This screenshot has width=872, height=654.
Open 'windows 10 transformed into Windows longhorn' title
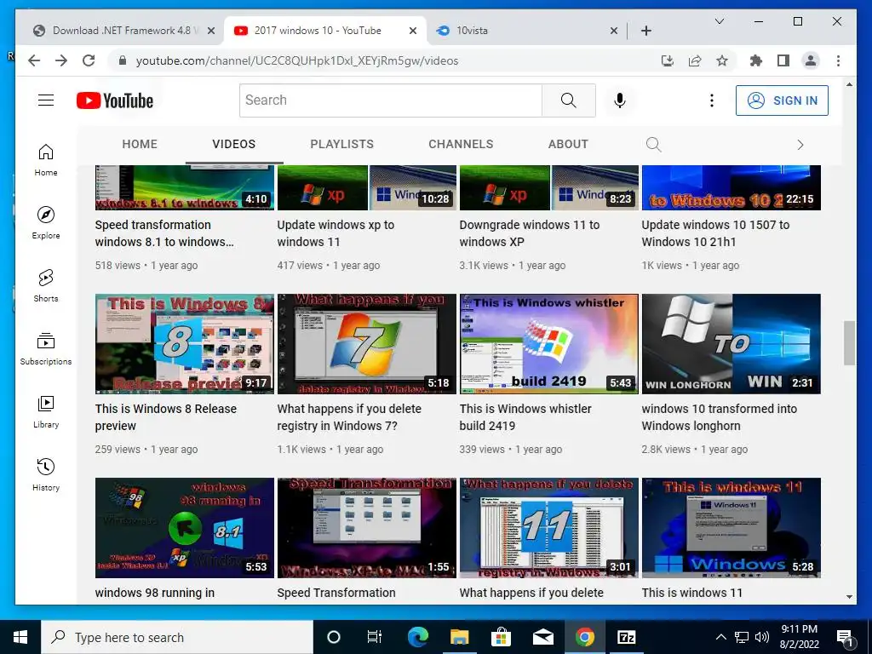click(x=719, y=417)
